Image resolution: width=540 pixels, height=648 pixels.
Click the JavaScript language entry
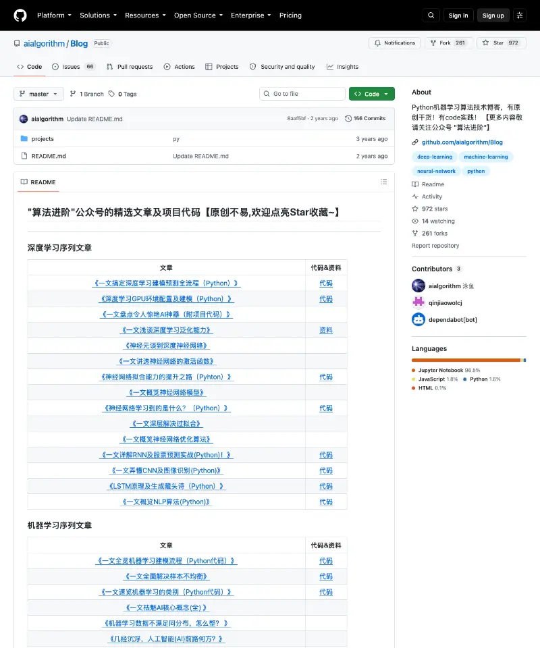(435, 379)
